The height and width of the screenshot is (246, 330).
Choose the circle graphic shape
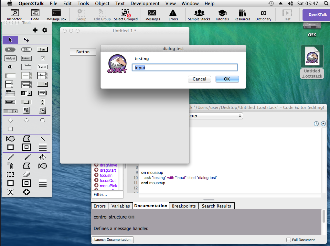[26, 120]
